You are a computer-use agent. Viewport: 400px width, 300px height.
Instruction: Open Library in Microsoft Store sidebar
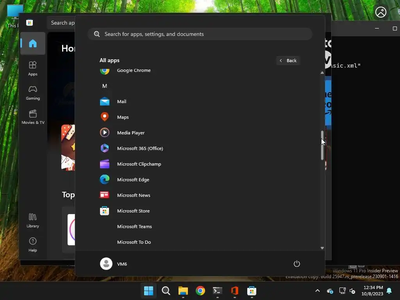tap(33, 221)
